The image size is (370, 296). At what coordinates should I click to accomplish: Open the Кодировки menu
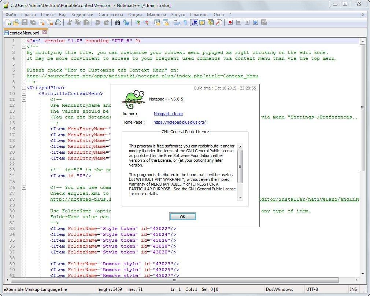[x=82, y=15]
